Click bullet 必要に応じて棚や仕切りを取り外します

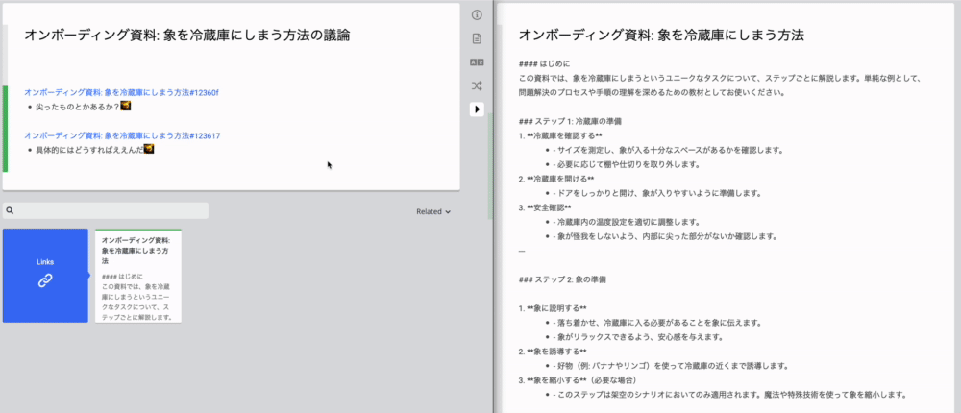point(626,164)
